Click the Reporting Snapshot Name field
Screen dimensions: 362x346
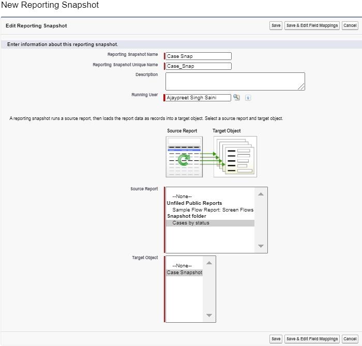click(199, 56)
